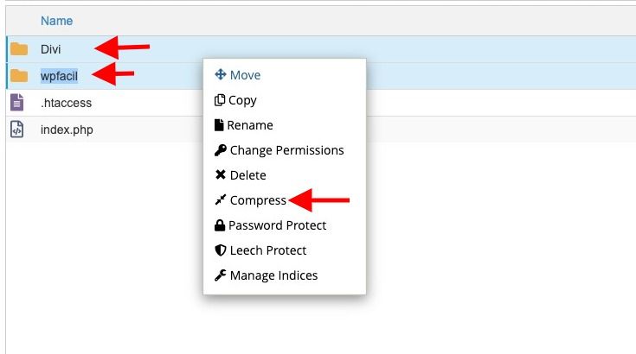Click the .htaccess document icon

pos(16,103)
